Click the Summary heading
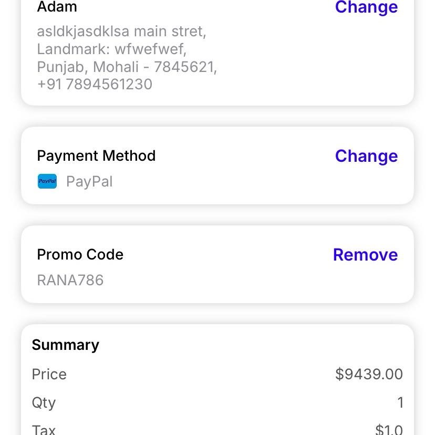The height and width of the screenshot is (435, 435). click(65, 345)
